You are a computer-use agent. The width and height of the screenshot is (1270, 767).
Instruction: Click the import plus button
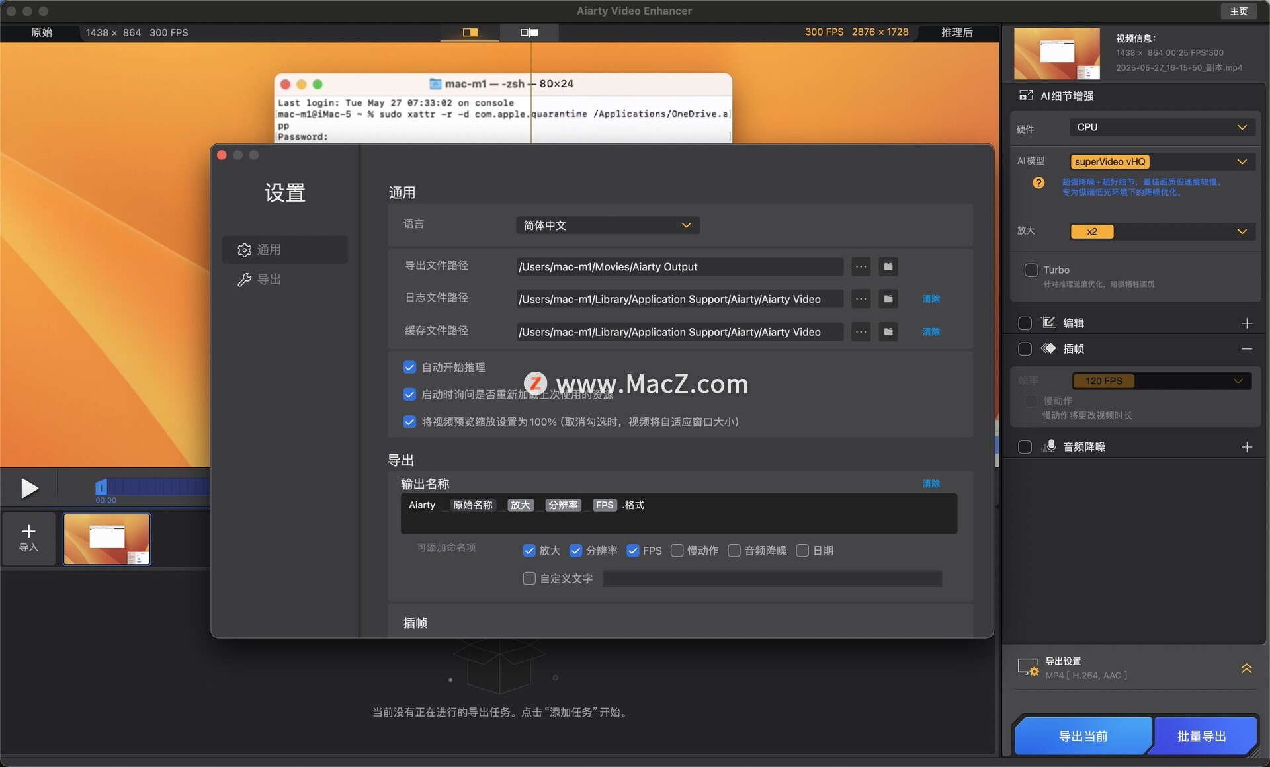pyautogui.click(x=28, y=538)
